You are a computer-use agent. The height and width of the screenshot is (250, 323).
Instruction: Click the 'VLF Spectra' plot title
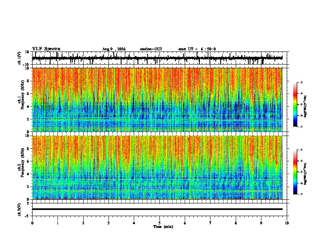46,49
